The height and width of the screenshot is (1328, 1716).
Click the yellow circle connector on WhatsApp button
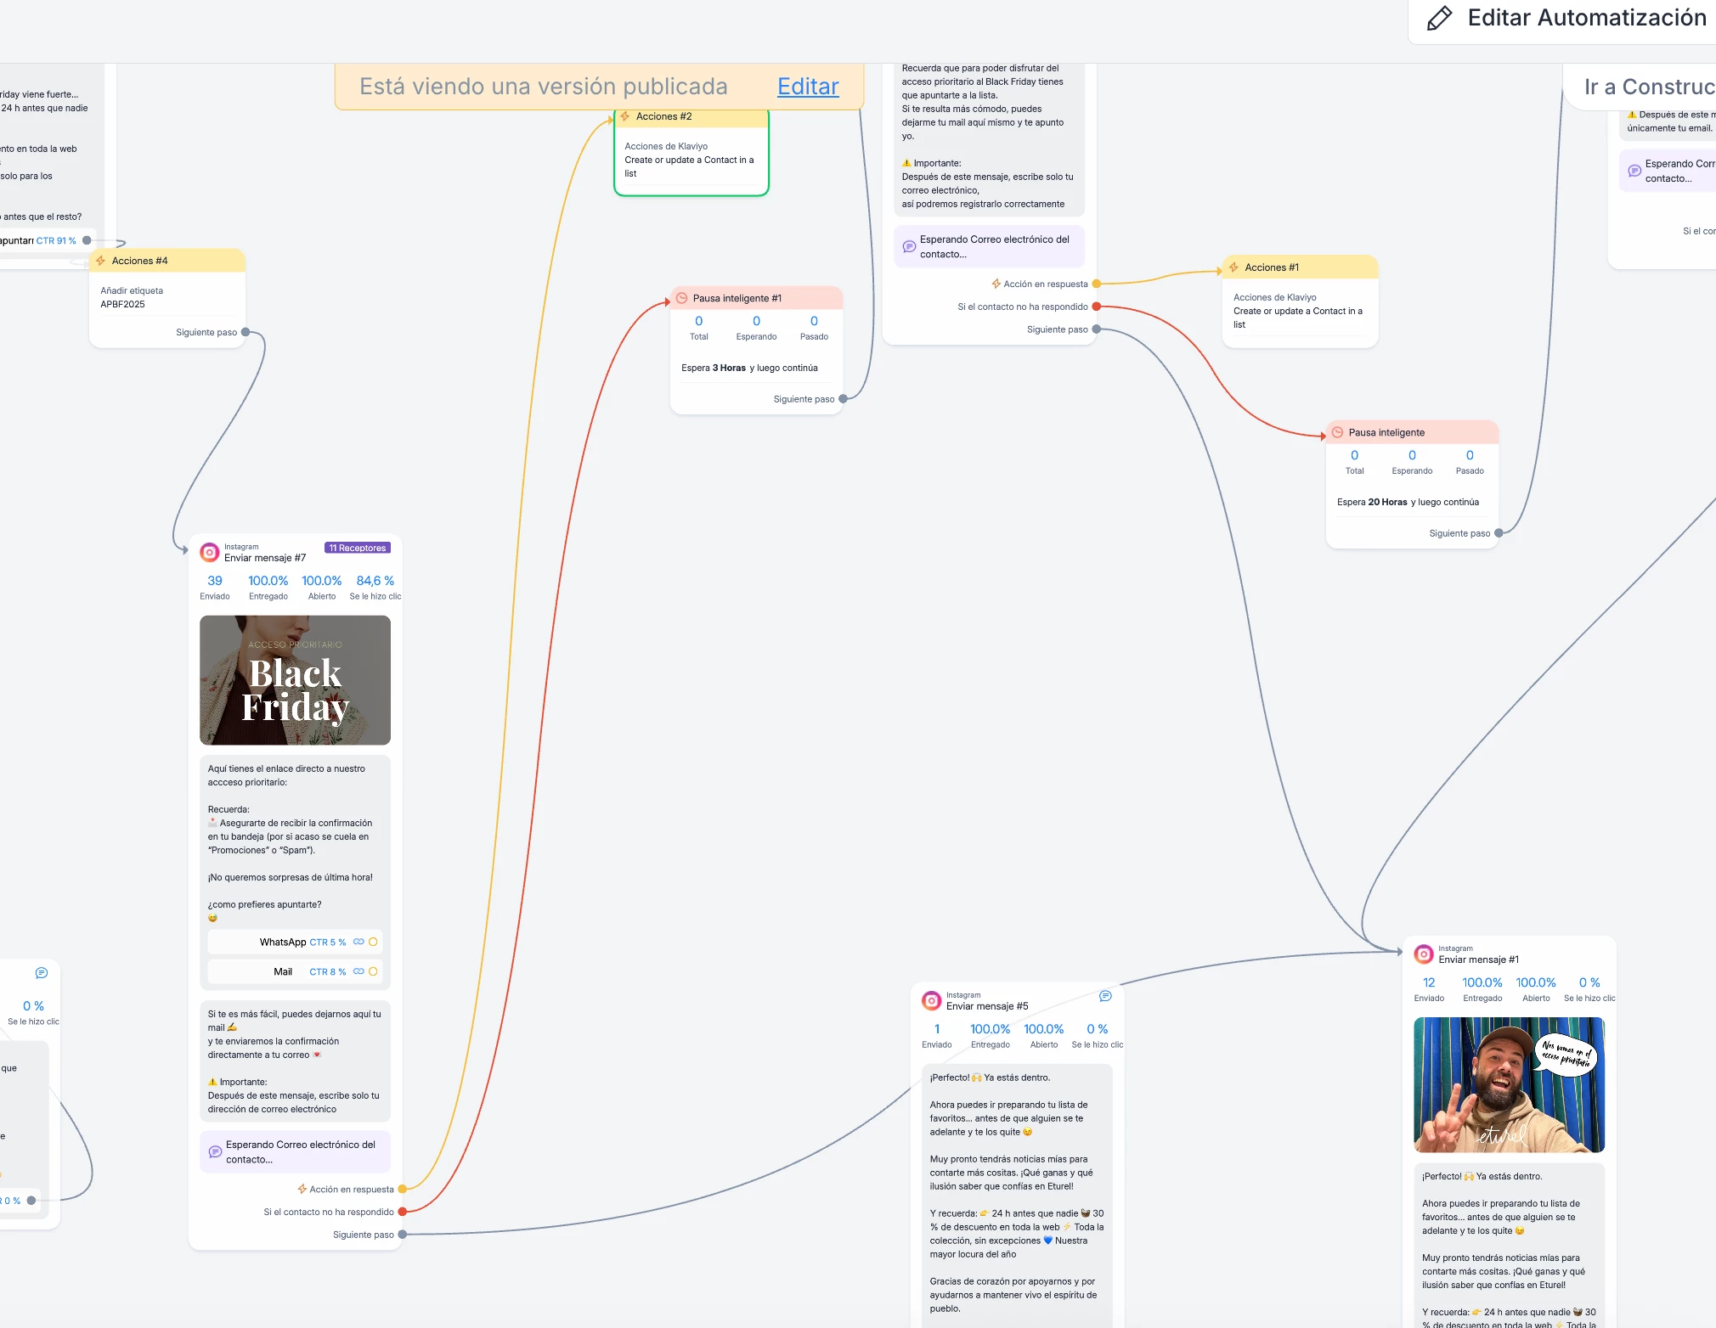pyautogui.click(x=373, y=942)
